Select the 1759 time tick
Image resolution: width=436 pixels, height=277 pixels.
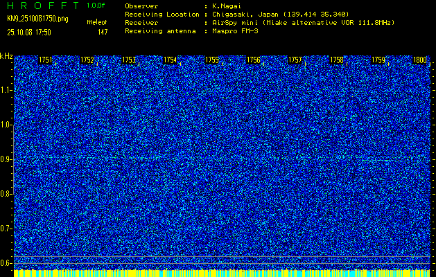[378, 61]
